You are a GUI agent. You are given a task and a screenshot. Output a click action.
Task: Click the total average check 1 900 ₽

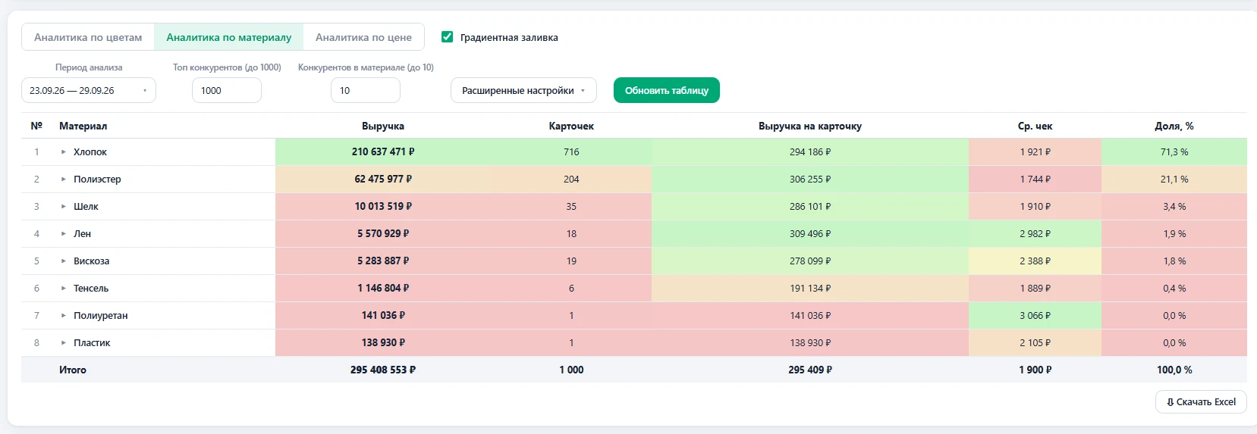[x=1035, y=370]
